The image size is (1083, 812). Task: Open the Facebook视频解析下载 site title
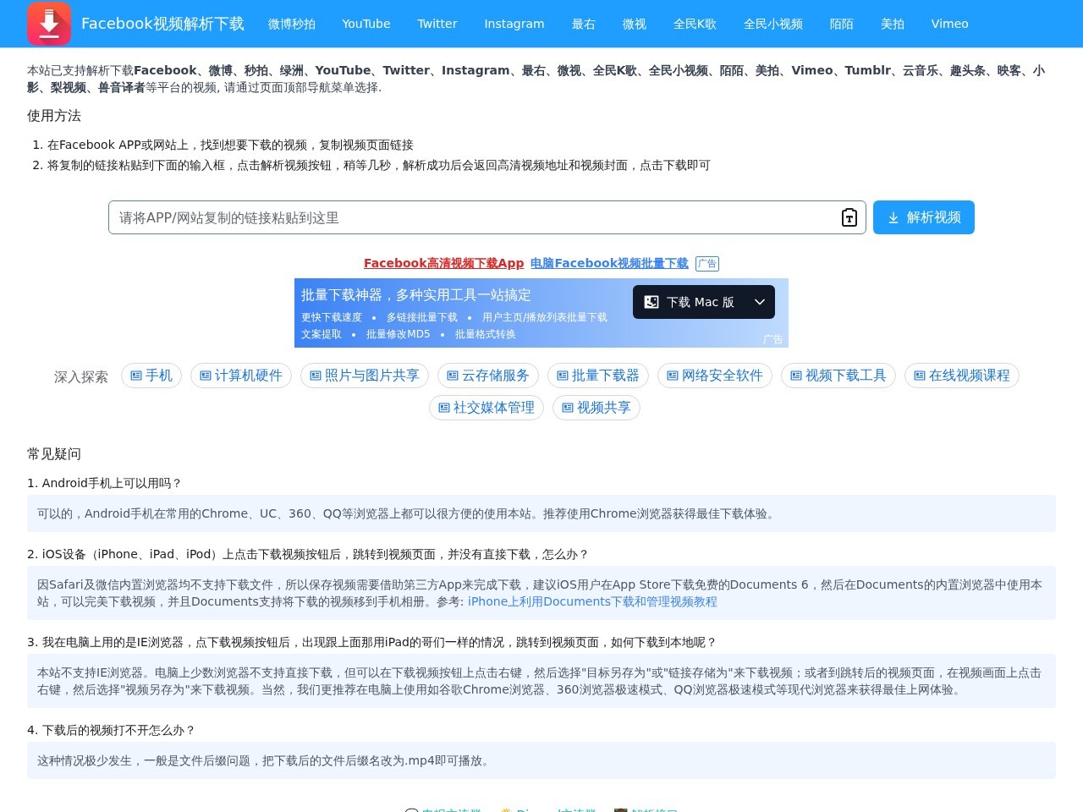pos(162,24)
